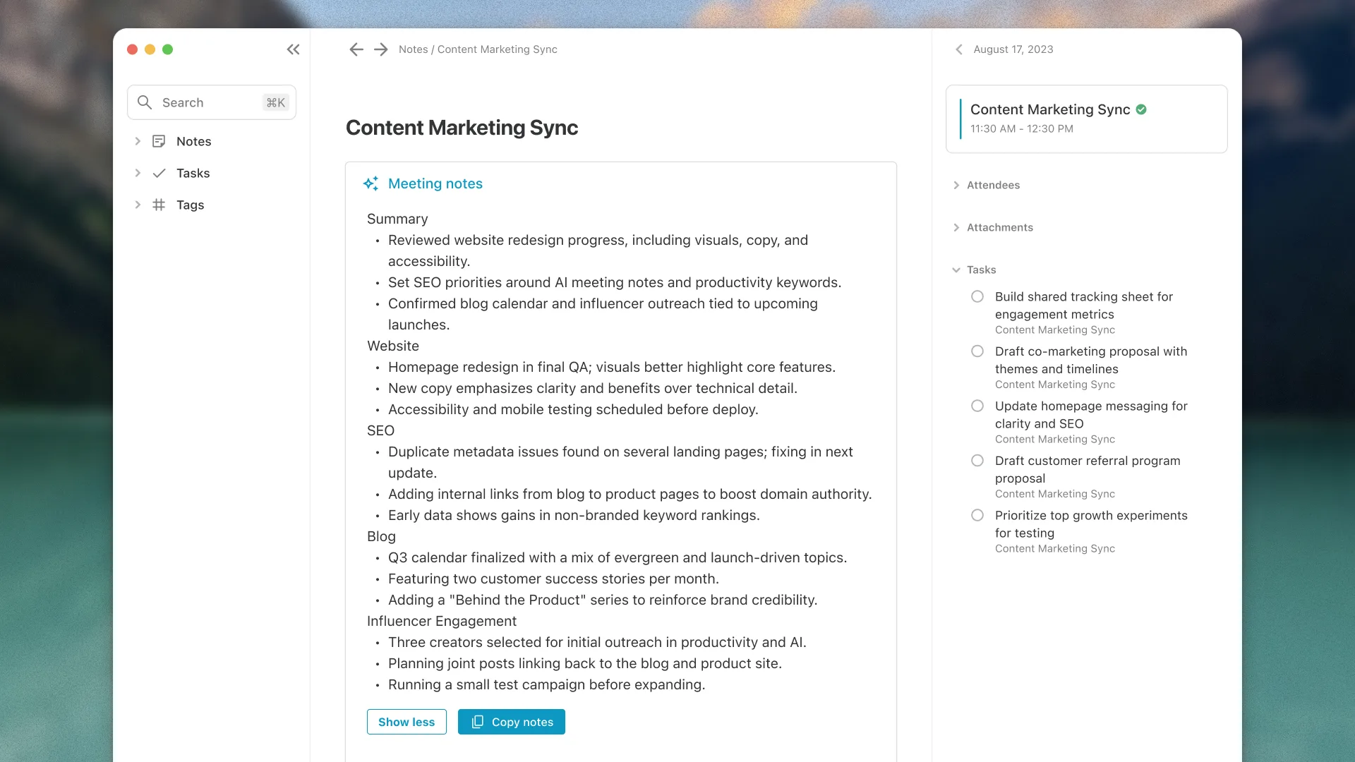Viewport: 1355px width, 762px height.
Task: Tick the 'Draft customer referral program proposal' task
Action: pos(977,461)
